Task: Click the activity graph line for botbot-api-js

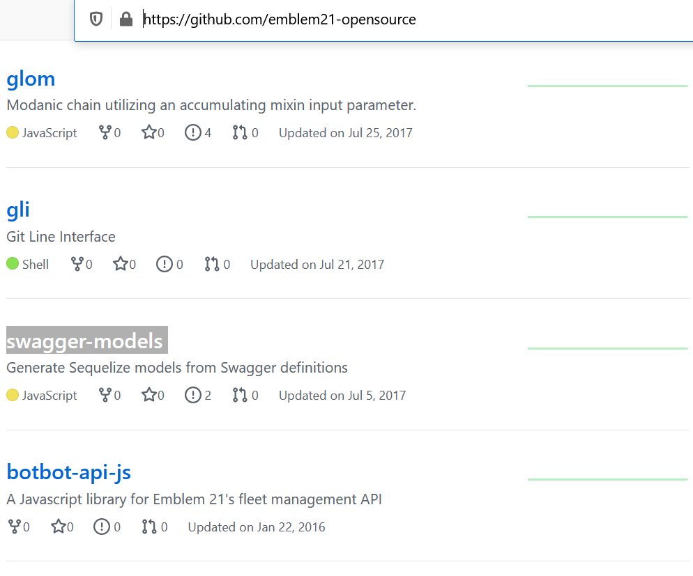Action: 608,479
